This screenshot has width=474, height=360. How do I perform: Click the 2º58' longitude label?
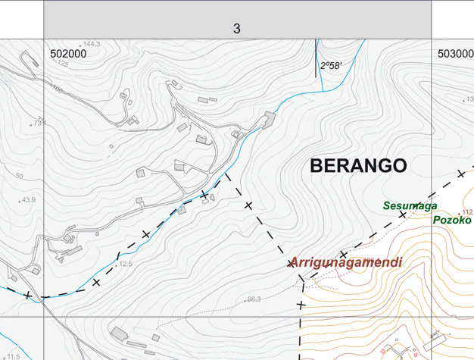pos(331,66)
